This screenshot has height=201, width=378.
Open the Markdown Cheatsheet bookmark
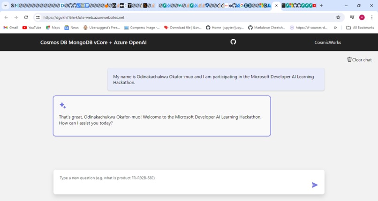[267, 28]
